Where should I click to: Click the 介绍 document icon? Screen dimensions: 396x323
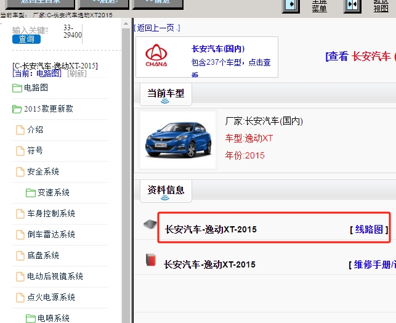[20, 130]
